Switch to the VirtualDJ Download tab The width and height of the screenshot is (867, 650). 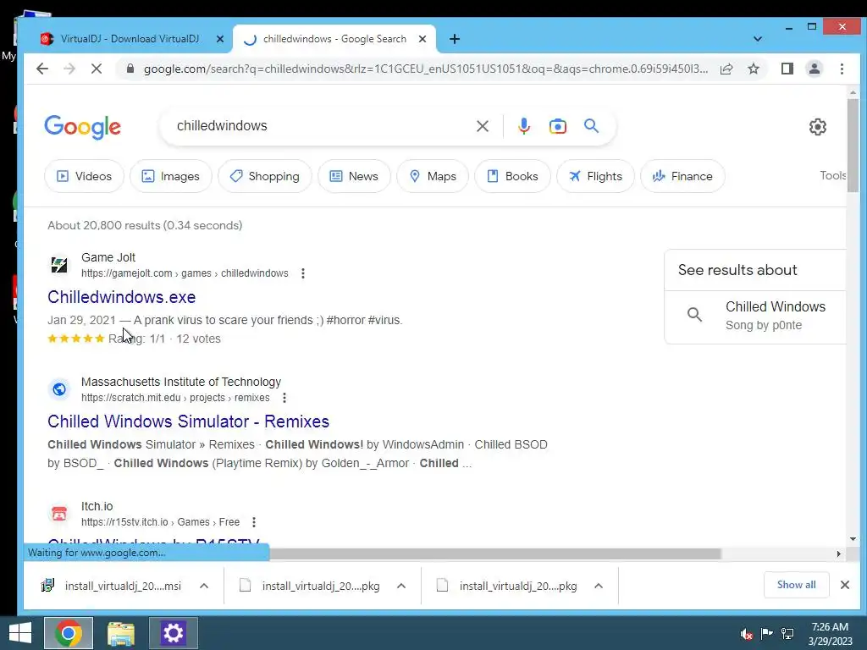[129, 39]
